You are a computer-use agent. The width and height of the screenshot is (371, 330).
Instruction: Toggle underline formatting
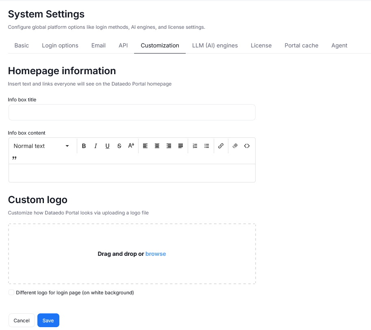pos(107,146)
